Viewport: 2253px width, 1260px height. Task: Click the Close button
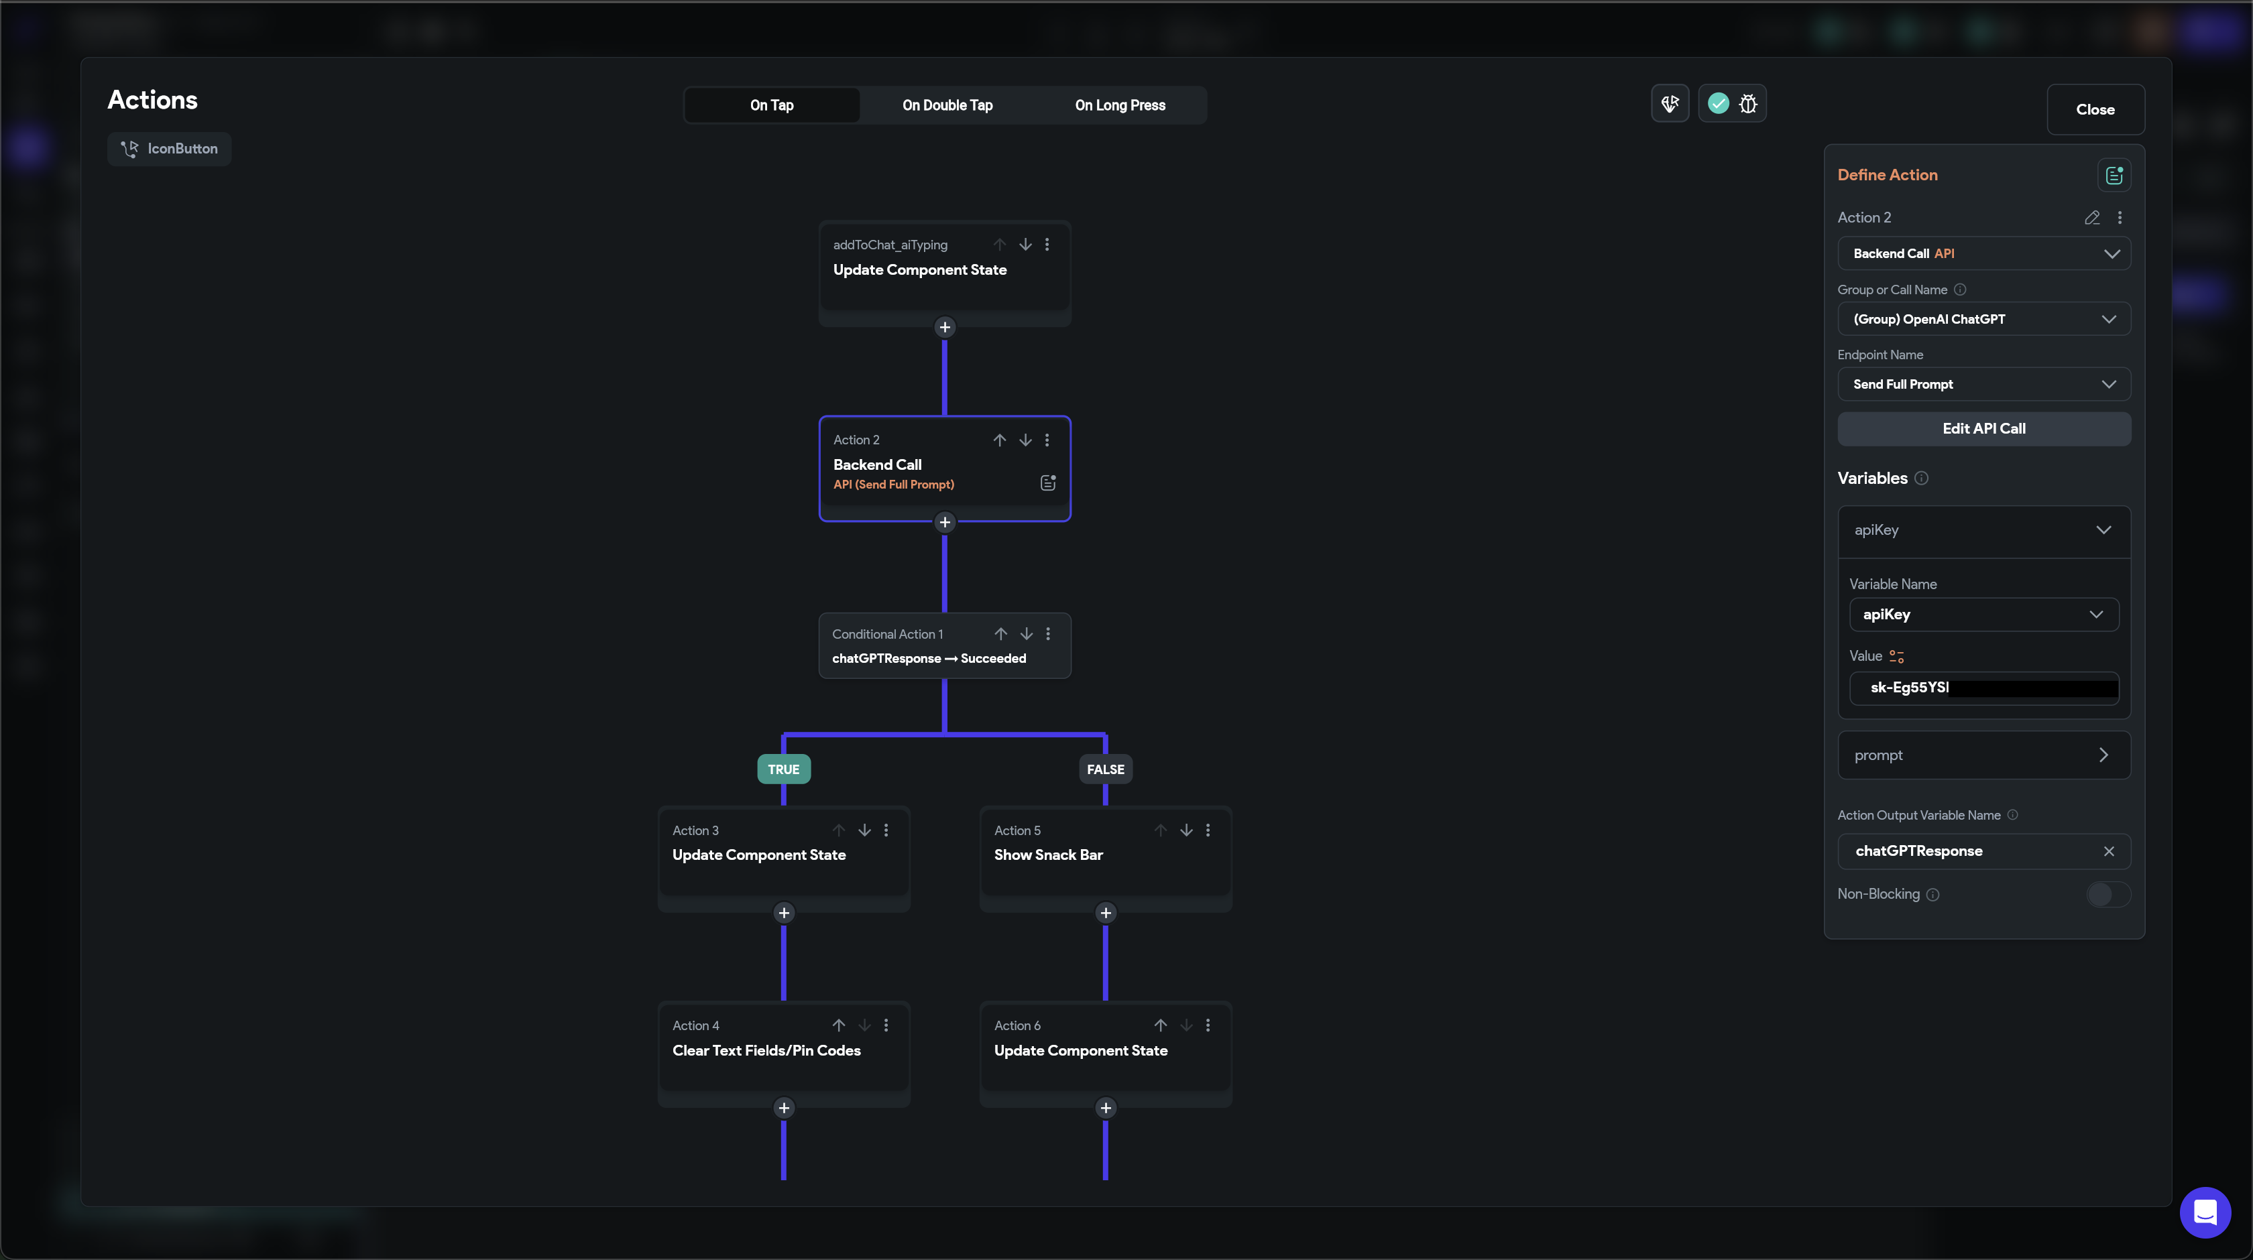pyautogui.click(x=2095, y=109)
